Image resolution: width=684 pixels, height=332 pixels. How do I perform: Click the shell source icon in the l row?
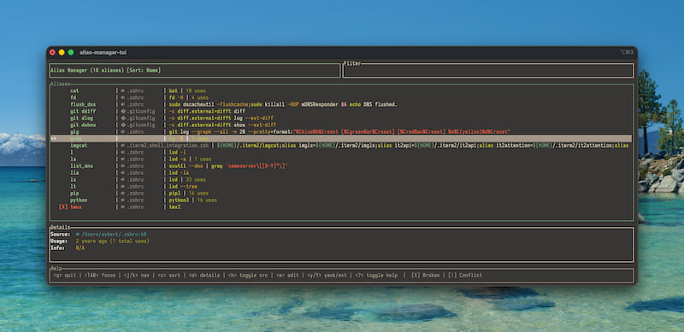pyautogui.click(x=123, y=153)
